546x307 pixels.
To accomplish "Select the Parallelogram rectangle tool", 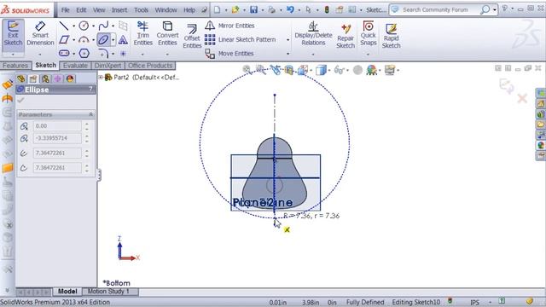I will [64, 40].
